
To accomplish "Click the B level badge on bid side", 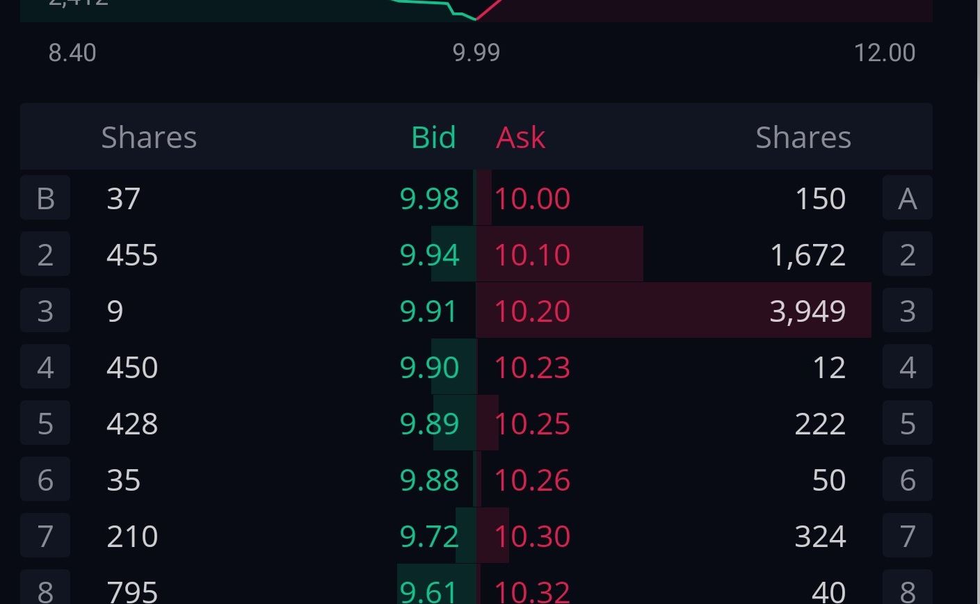I will [x=45, y=199].
